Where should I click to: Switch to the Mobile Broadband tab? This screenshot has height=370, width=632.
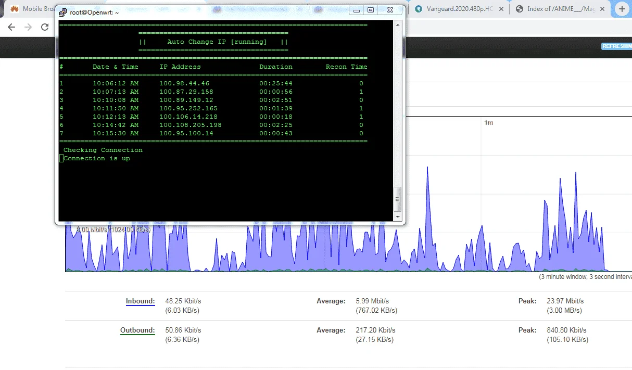pyautogui.click(x=31, y=9)
